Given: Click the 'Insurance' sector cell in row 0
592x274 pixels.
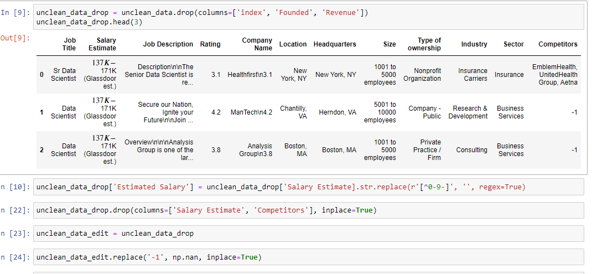Looking at the screenshot, I should pos(509,75).
